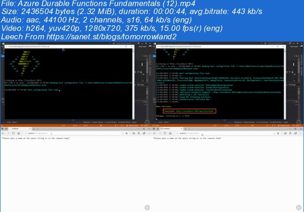This screenshot has height=212, width=304.
Task: Click master branch in right status bar
Action: click(297, 126)
